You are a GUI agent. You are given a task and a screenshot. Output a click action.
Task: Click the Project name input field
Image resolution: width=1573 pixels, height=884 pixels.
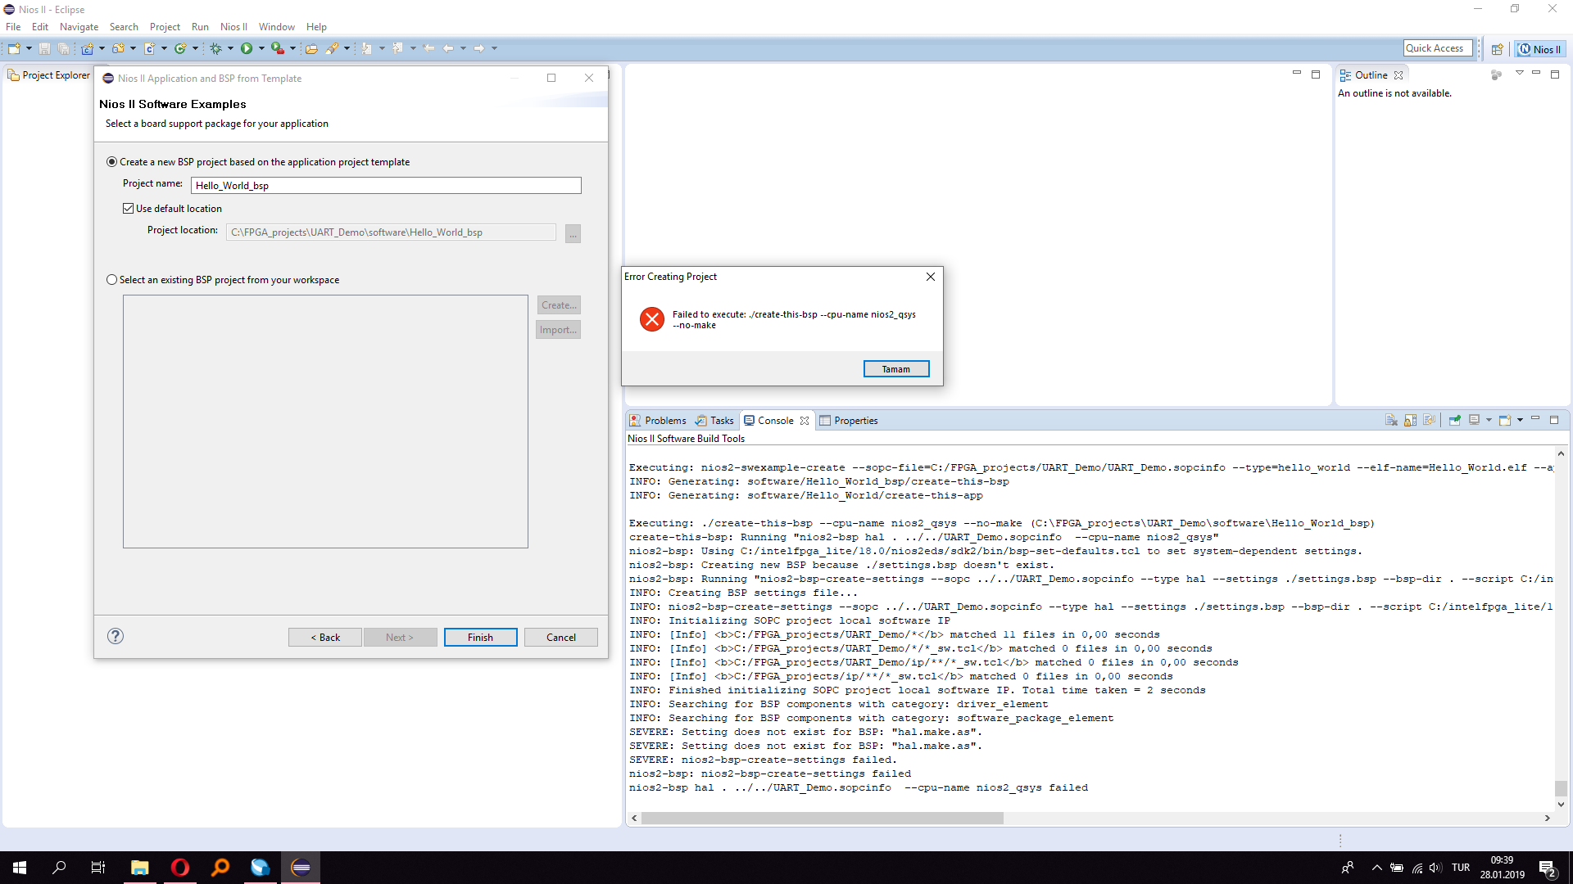[386, 186]
